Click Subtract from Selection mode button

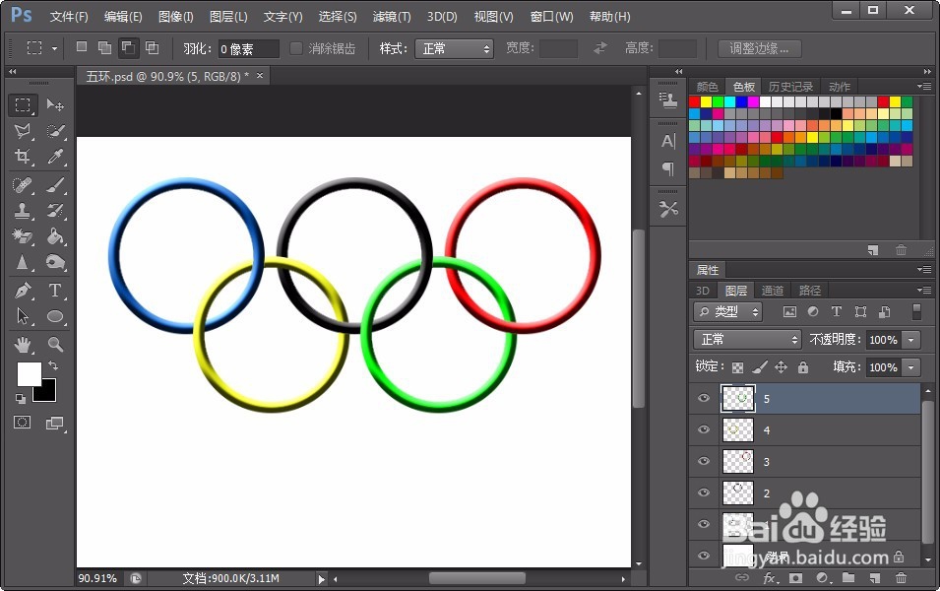point(128,47)
